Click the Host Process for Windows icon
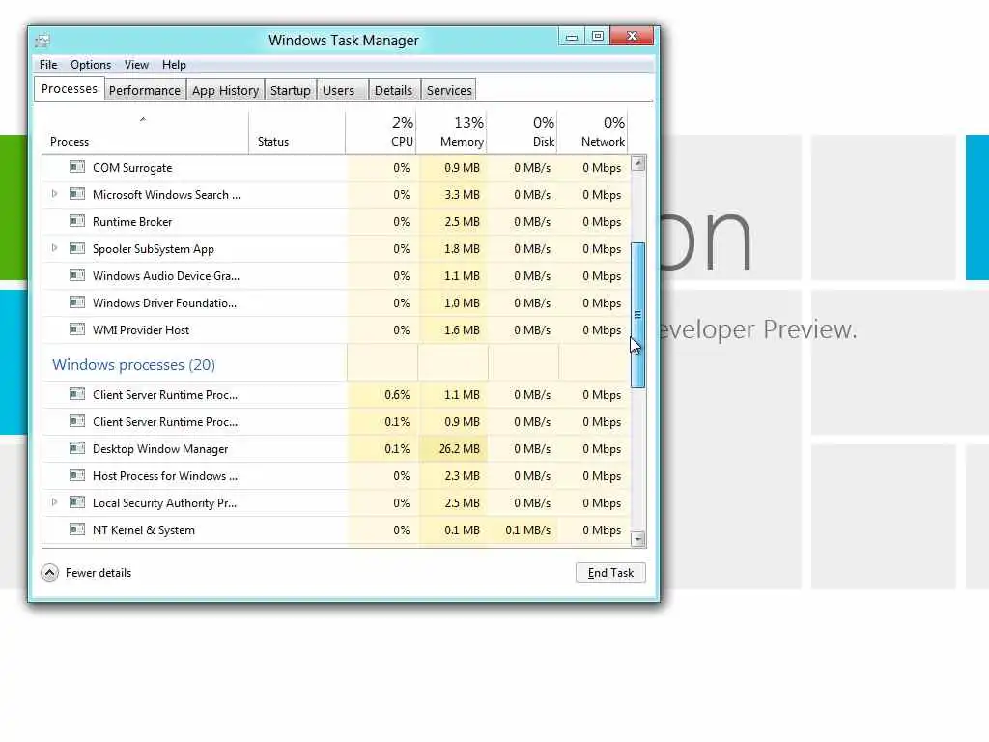The image size is (989, 742). tap(77, 475)
